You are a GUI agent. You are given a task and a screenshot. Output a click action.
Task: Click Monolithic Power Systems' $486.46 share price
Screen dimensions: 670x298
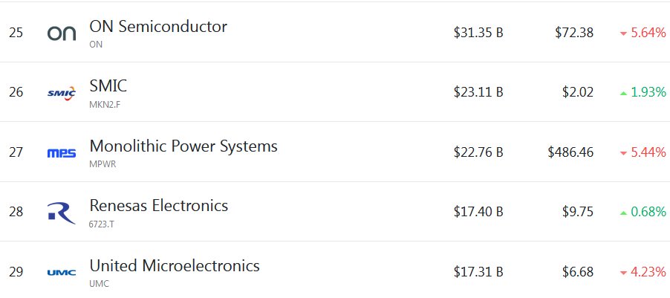click(570, 152)
